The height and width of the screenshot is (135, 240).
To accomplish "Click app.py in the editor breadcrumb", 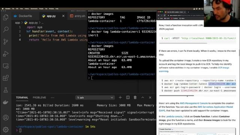I will pos(33,22).
